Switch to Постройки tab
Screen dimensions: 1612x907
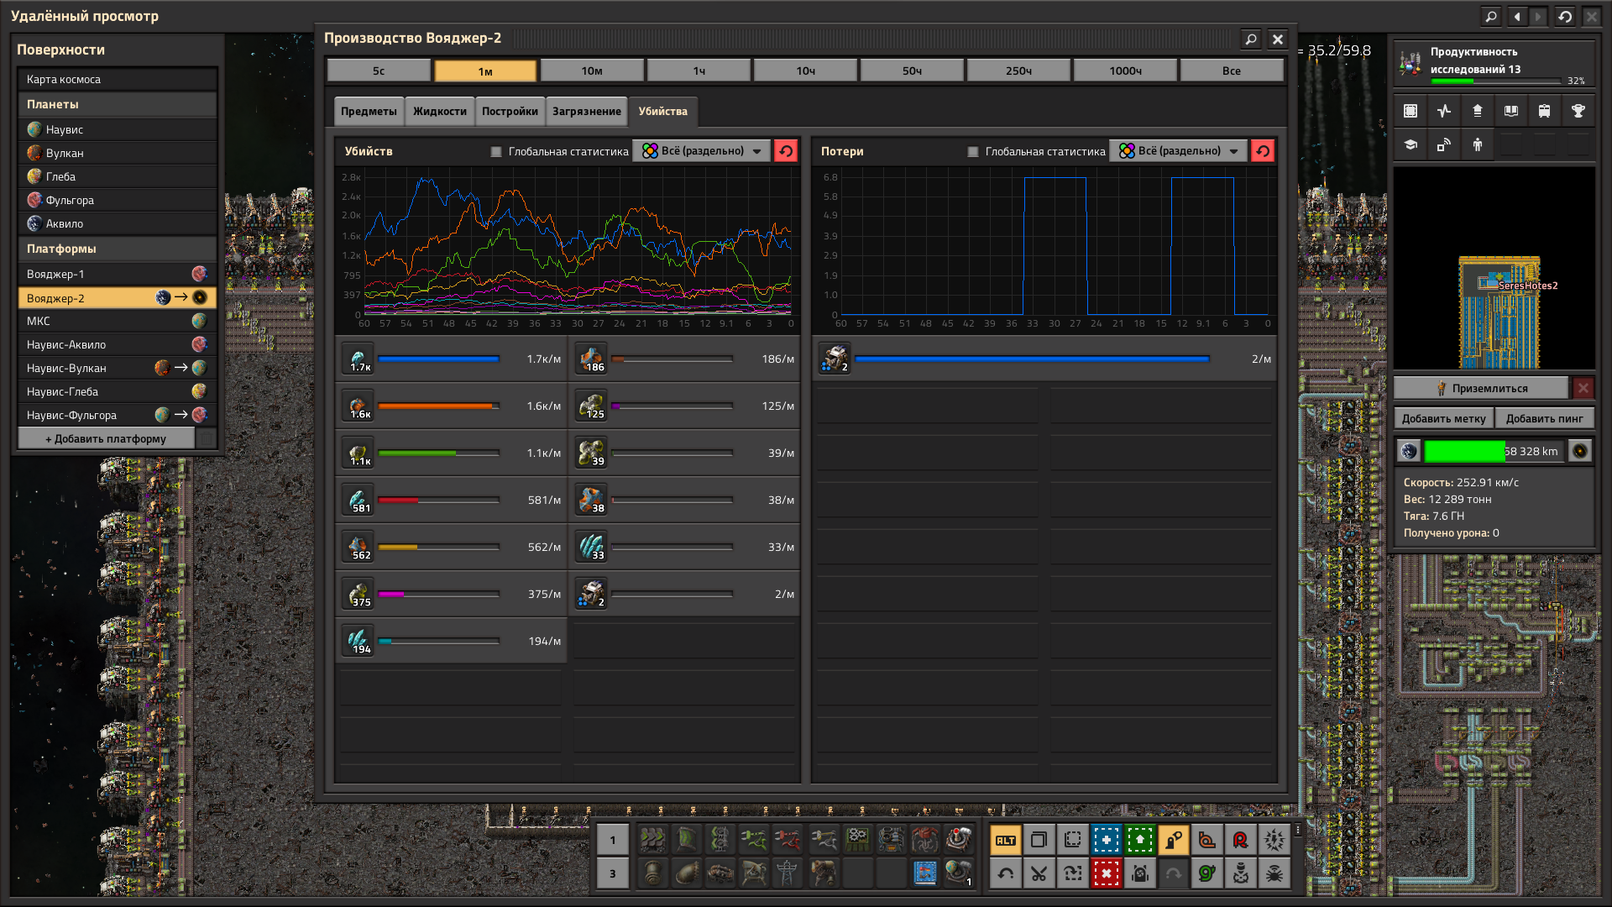point(510,112)
